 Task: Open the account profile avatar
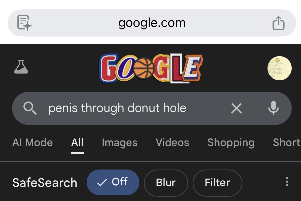[x=279, y=68]
